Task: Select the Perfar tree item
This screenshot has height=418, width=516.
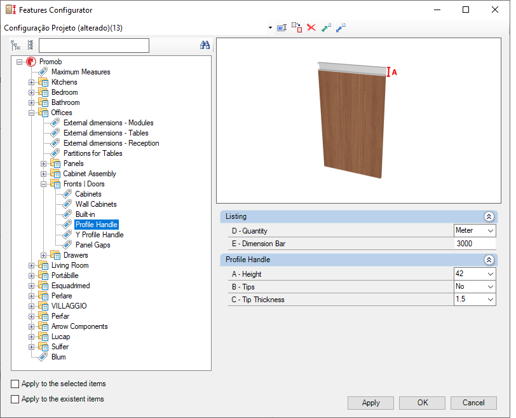Action: [60, 316]
